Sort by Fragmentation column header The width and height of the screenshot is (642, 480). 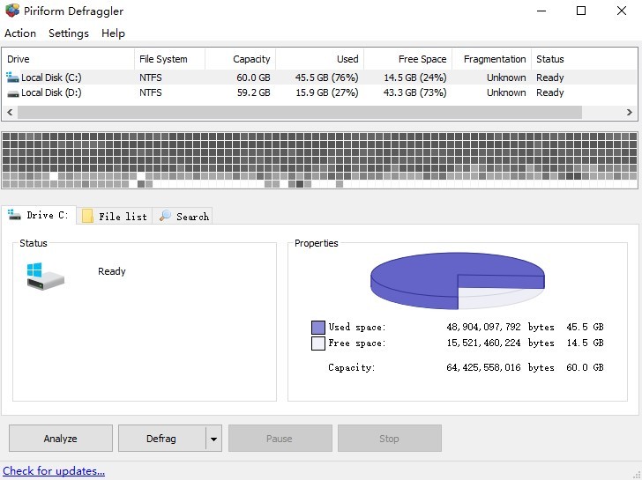[492, 59]
